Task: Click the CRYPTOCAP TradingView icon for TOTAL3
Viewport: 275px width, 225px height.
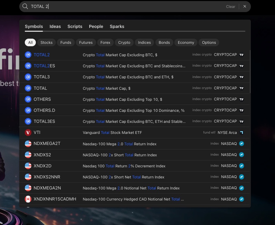Action: (x=242, y=77)
